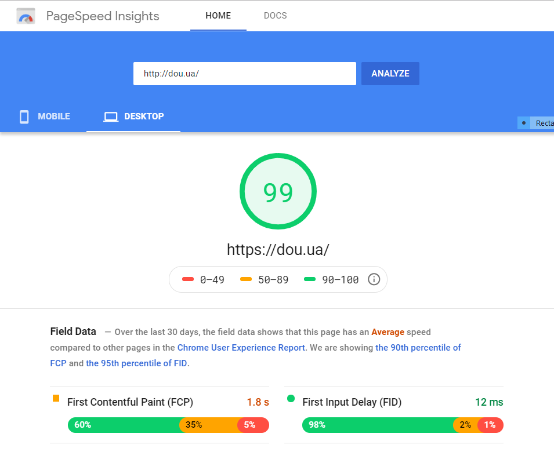Click the Field Data heading
554x459 pixels.
coord(73,331)
